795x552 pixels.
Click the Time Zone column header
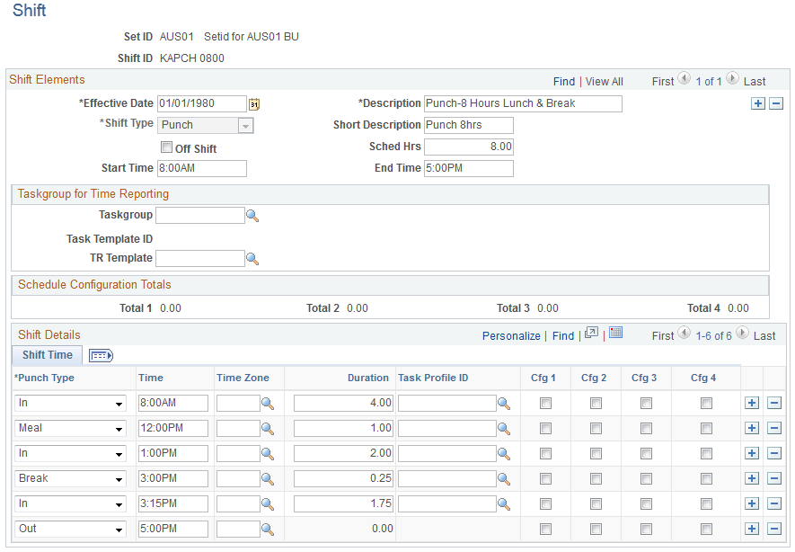pos(243,378)
